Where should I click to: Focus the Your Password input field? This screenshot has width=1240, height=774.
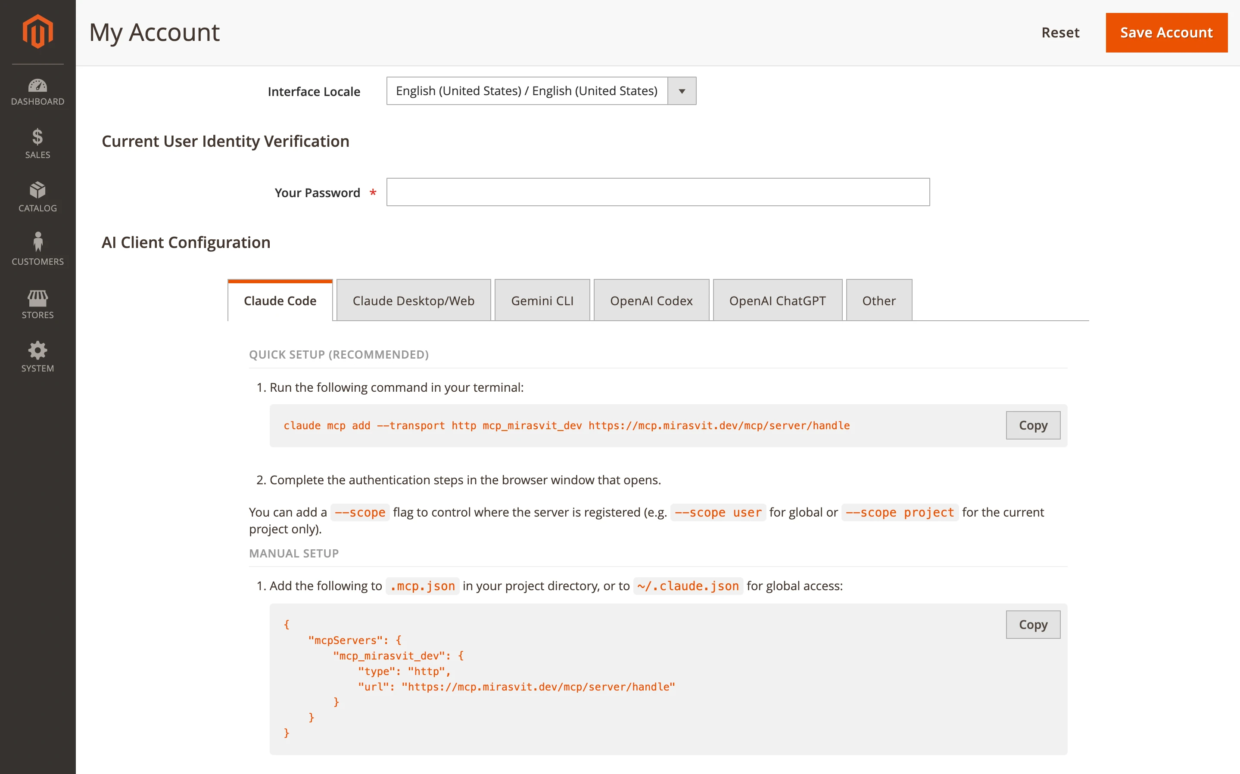(657, 192)
